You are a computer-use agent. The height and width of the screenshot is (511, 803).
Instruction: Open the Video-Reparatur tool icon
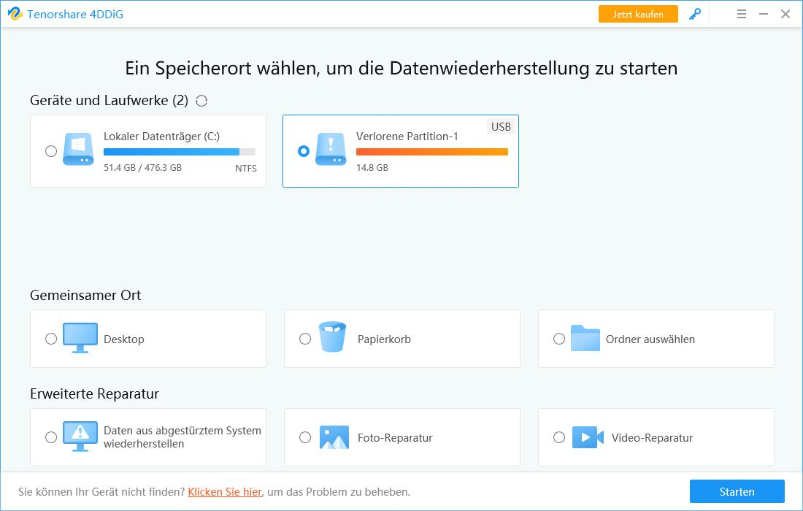(586, 437)
